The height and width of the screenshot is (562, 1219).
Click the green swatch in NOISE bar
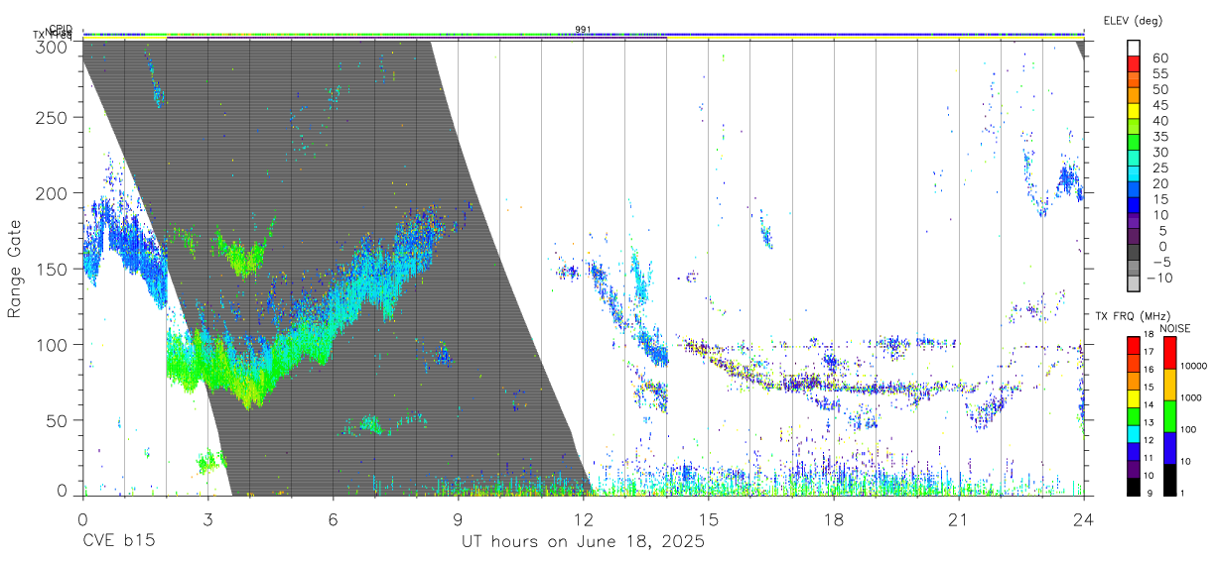click(1169, 416)
